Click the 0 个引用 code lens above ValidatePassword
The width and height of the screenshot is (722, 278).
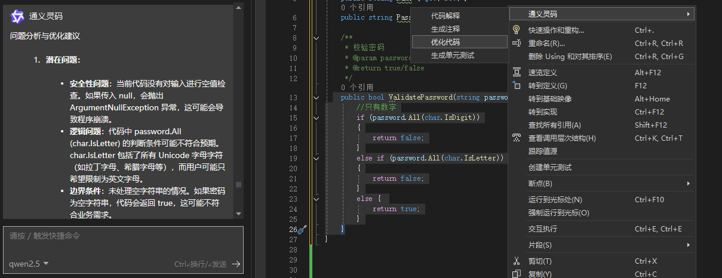(x=357, y=87)
